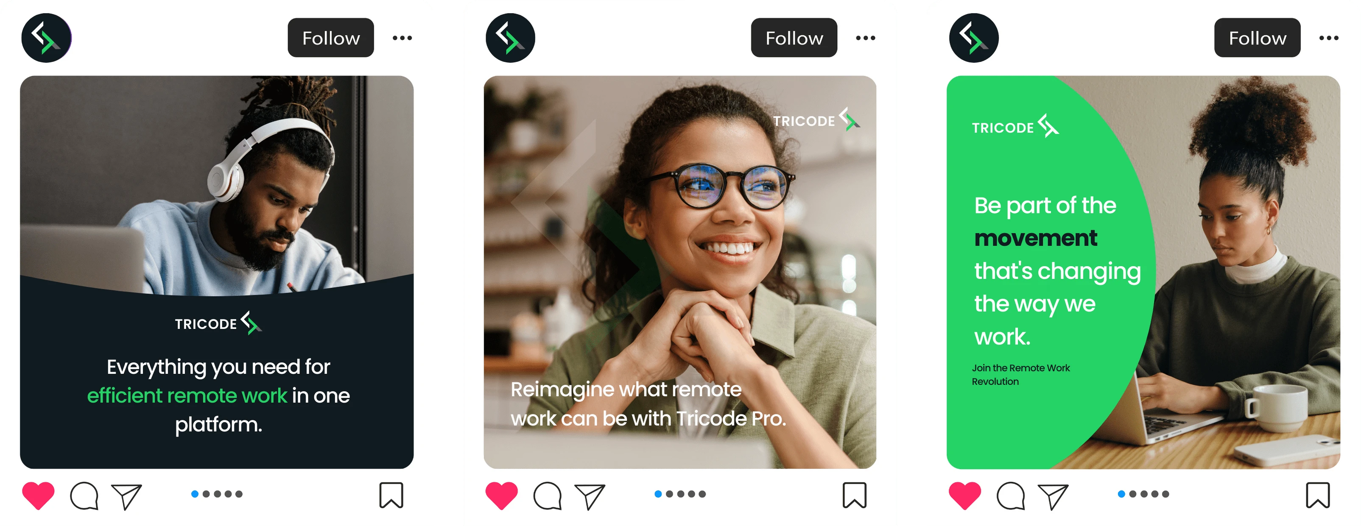The height and width of the screenshot is (526, 1361).
Task: Open more options on the first post
Action: click(402, 38)
